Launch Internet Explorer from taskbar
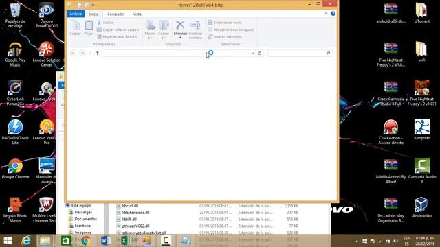 pyautogui.click(x=26, y=241)
